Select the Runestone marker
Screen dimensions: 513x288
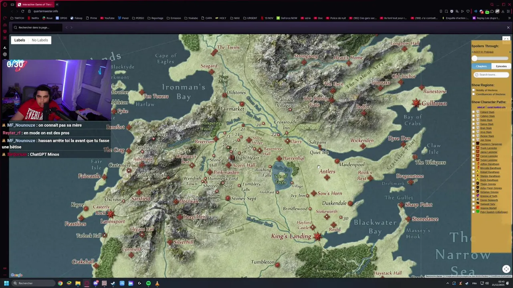tap(422, 87)
